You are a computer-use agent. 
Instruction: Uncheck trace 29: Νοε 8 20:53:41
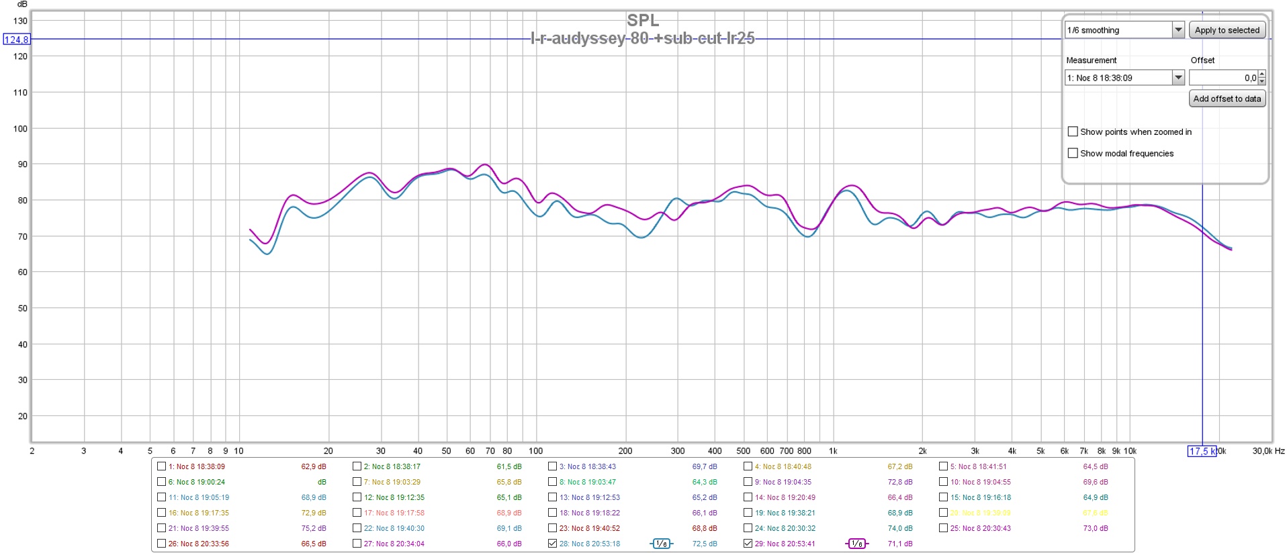748,544
